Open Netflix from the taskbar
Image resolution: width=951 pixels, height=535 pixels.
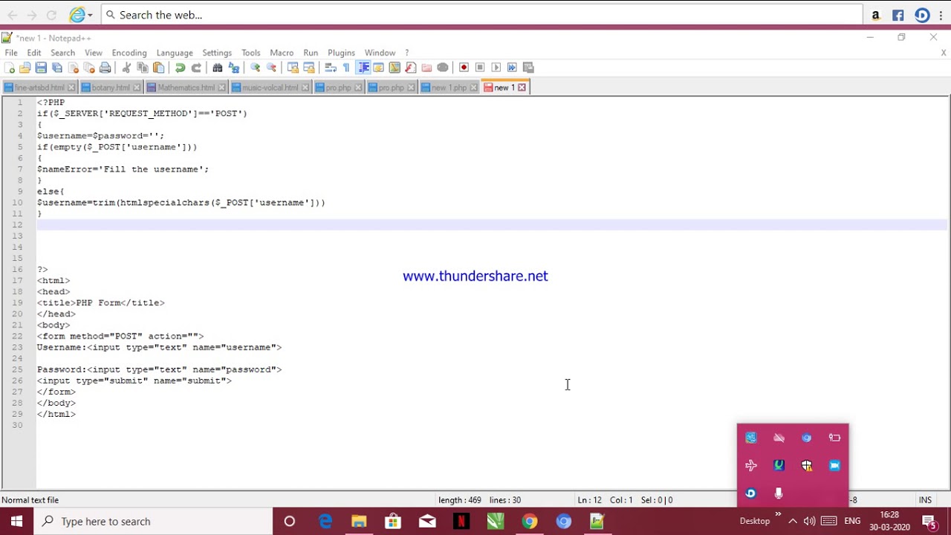pos(461,522)
